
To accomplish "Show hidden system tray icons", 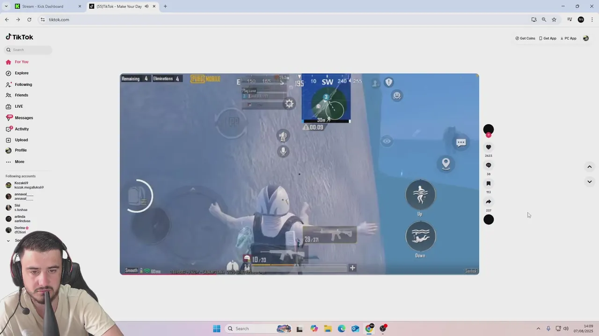I will [x=538, y=329].
